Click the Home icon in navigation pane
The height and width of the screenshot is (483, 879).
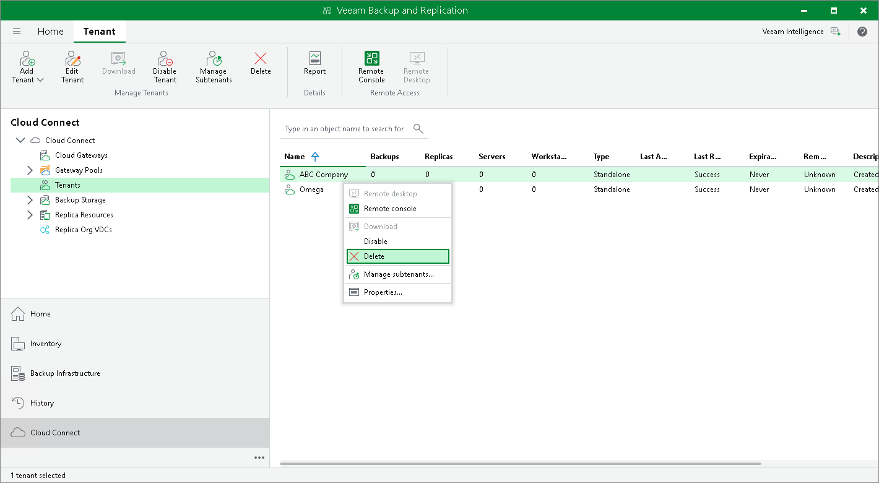19,314
